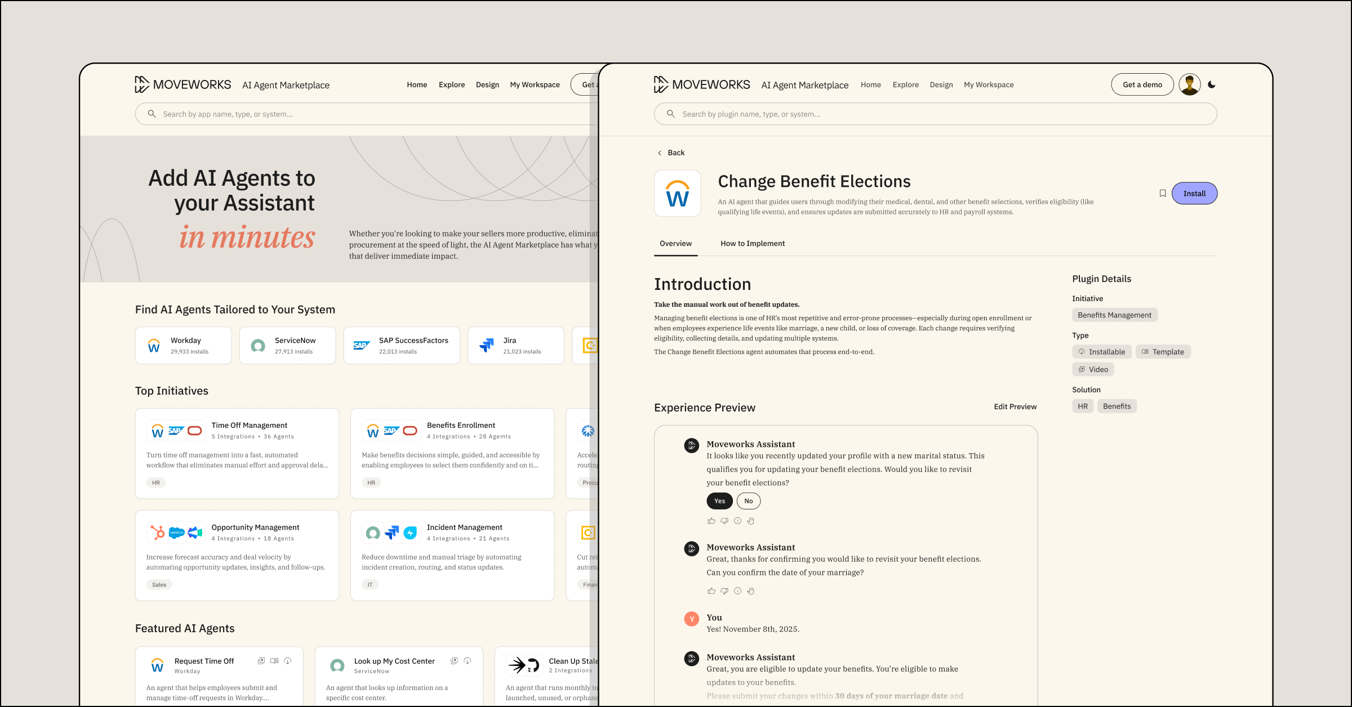Select Yes reply in chat preview
Screen dimensions: 1352x707
tap(719, 501)
